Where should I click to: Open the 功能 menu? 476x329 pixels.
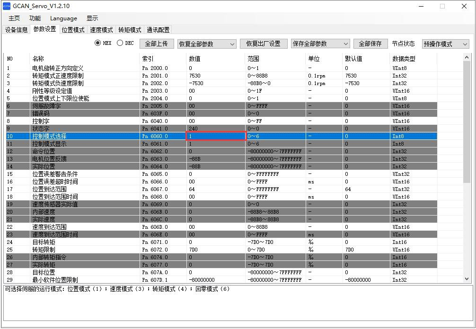pyautogui.click(x=35, y=18)
